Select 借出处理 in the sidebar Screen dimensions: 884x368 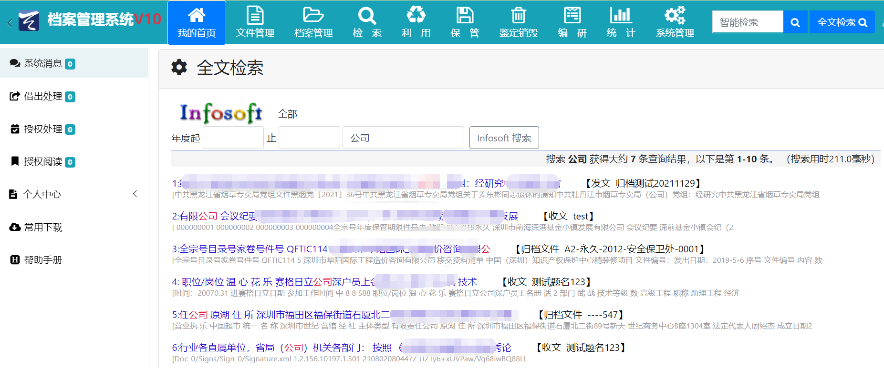(43, 96)
